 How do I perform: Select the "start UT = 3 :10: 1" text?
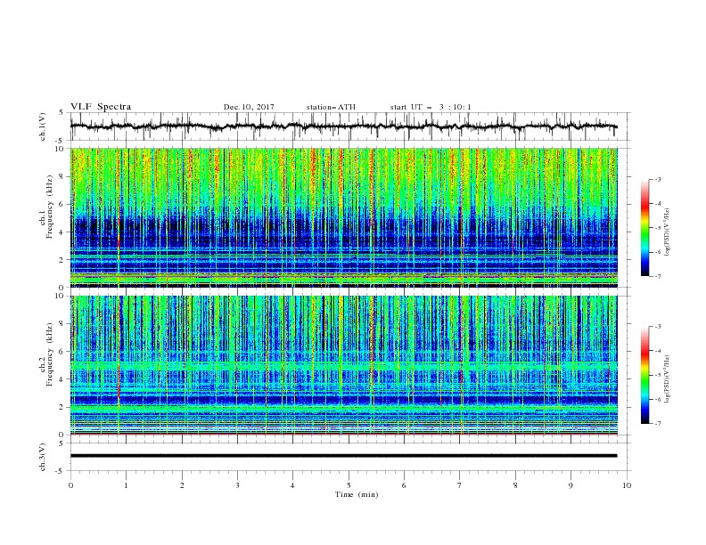431,107
